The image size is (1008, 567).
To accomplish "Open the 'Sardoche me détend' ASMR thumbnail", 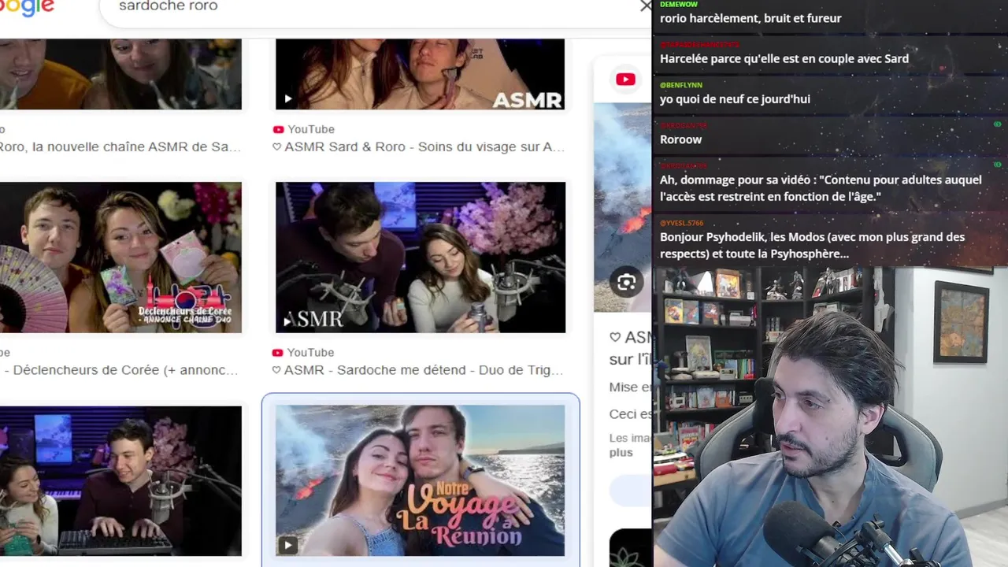I will (420, 258).
